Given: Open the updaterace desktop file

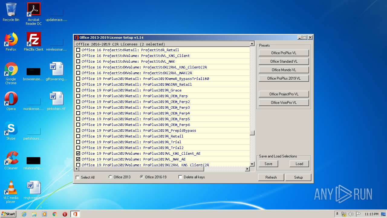Looking at the screenshot, I should (x=56, y=14).
